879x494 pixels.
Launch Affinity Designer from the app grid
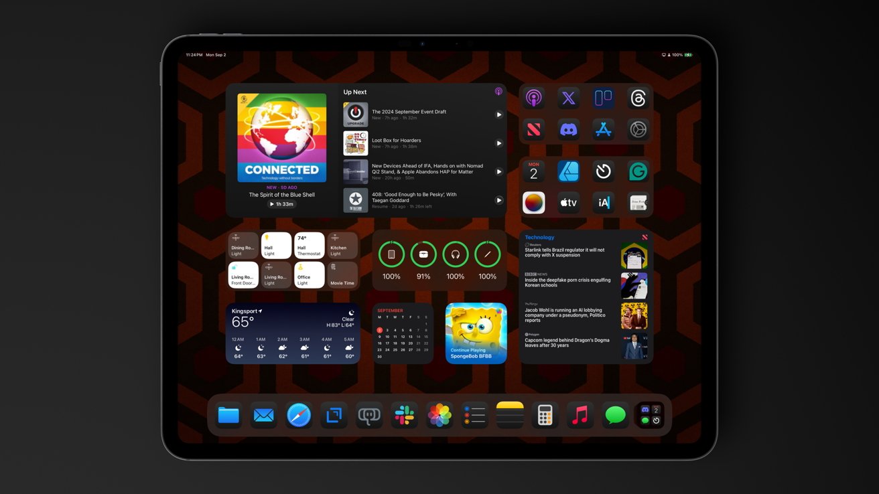tap(569, 171)
